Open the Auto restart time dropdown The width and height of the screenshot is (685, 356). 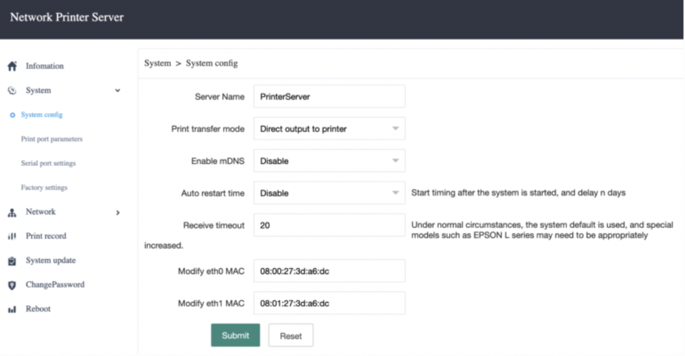[x=329, y=193]
